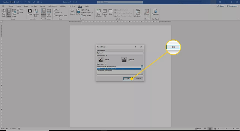Select Side to Side page movement
Screen dimensions: 240x131
pyautogui.click(x=49, y=13)
